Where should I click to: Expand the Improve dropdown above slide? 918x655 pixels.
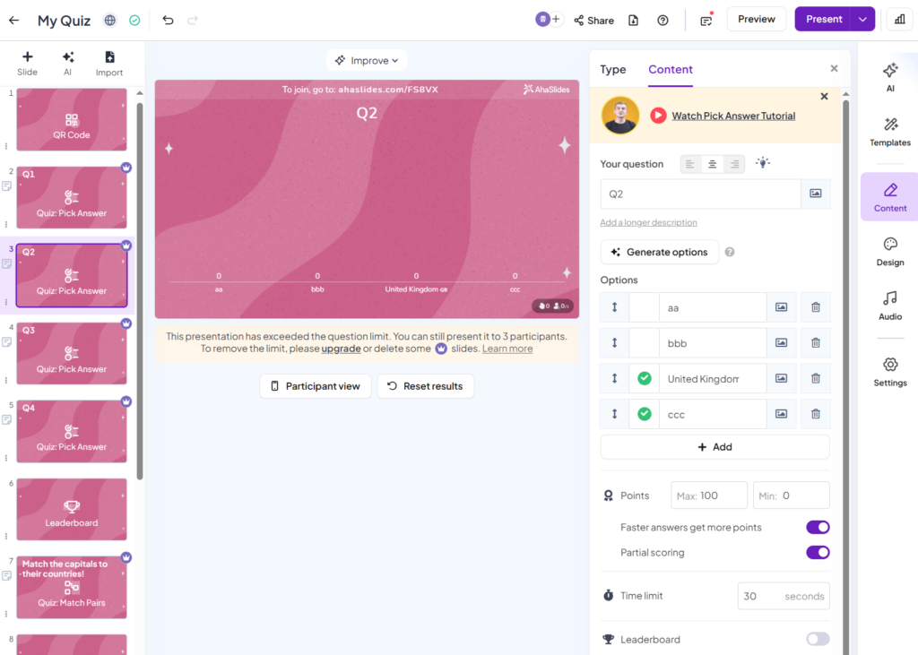point(367,61)
